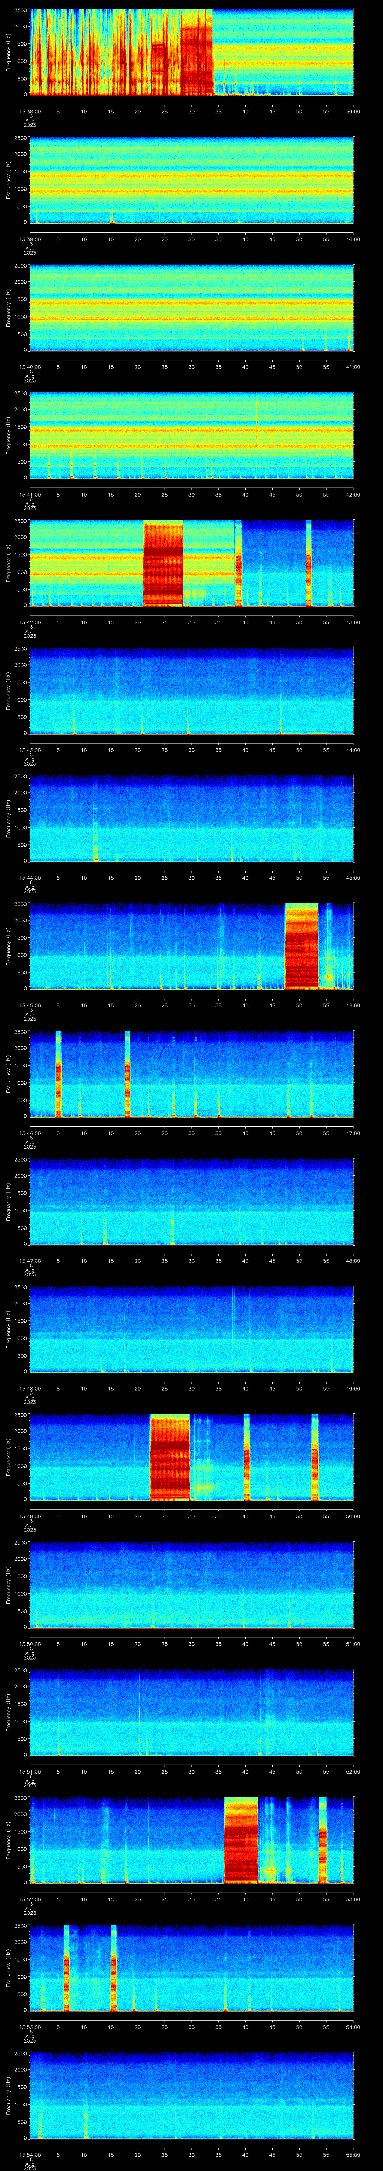Click the 13:47:00 timestamp label

click(x=30, y=1260)
